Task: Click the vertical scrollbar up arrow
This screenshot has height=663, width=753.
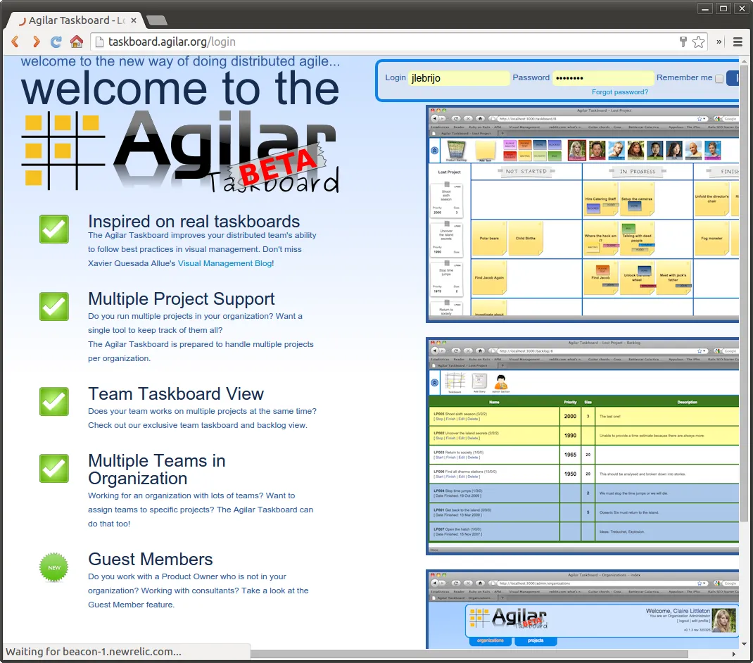Action: pyautogui.click(x=745, y=61)
